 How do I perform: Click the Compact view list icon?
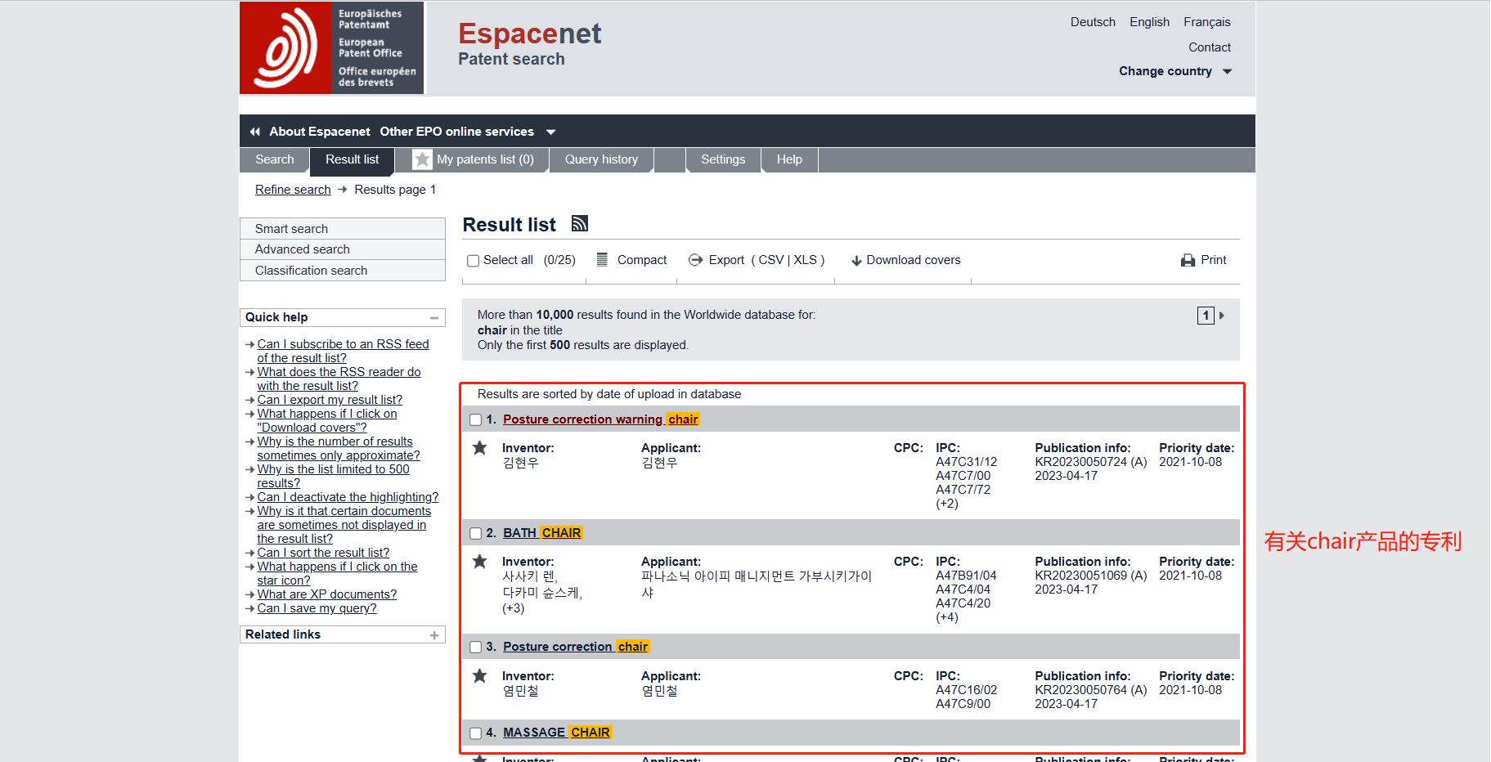pos(602,260)
